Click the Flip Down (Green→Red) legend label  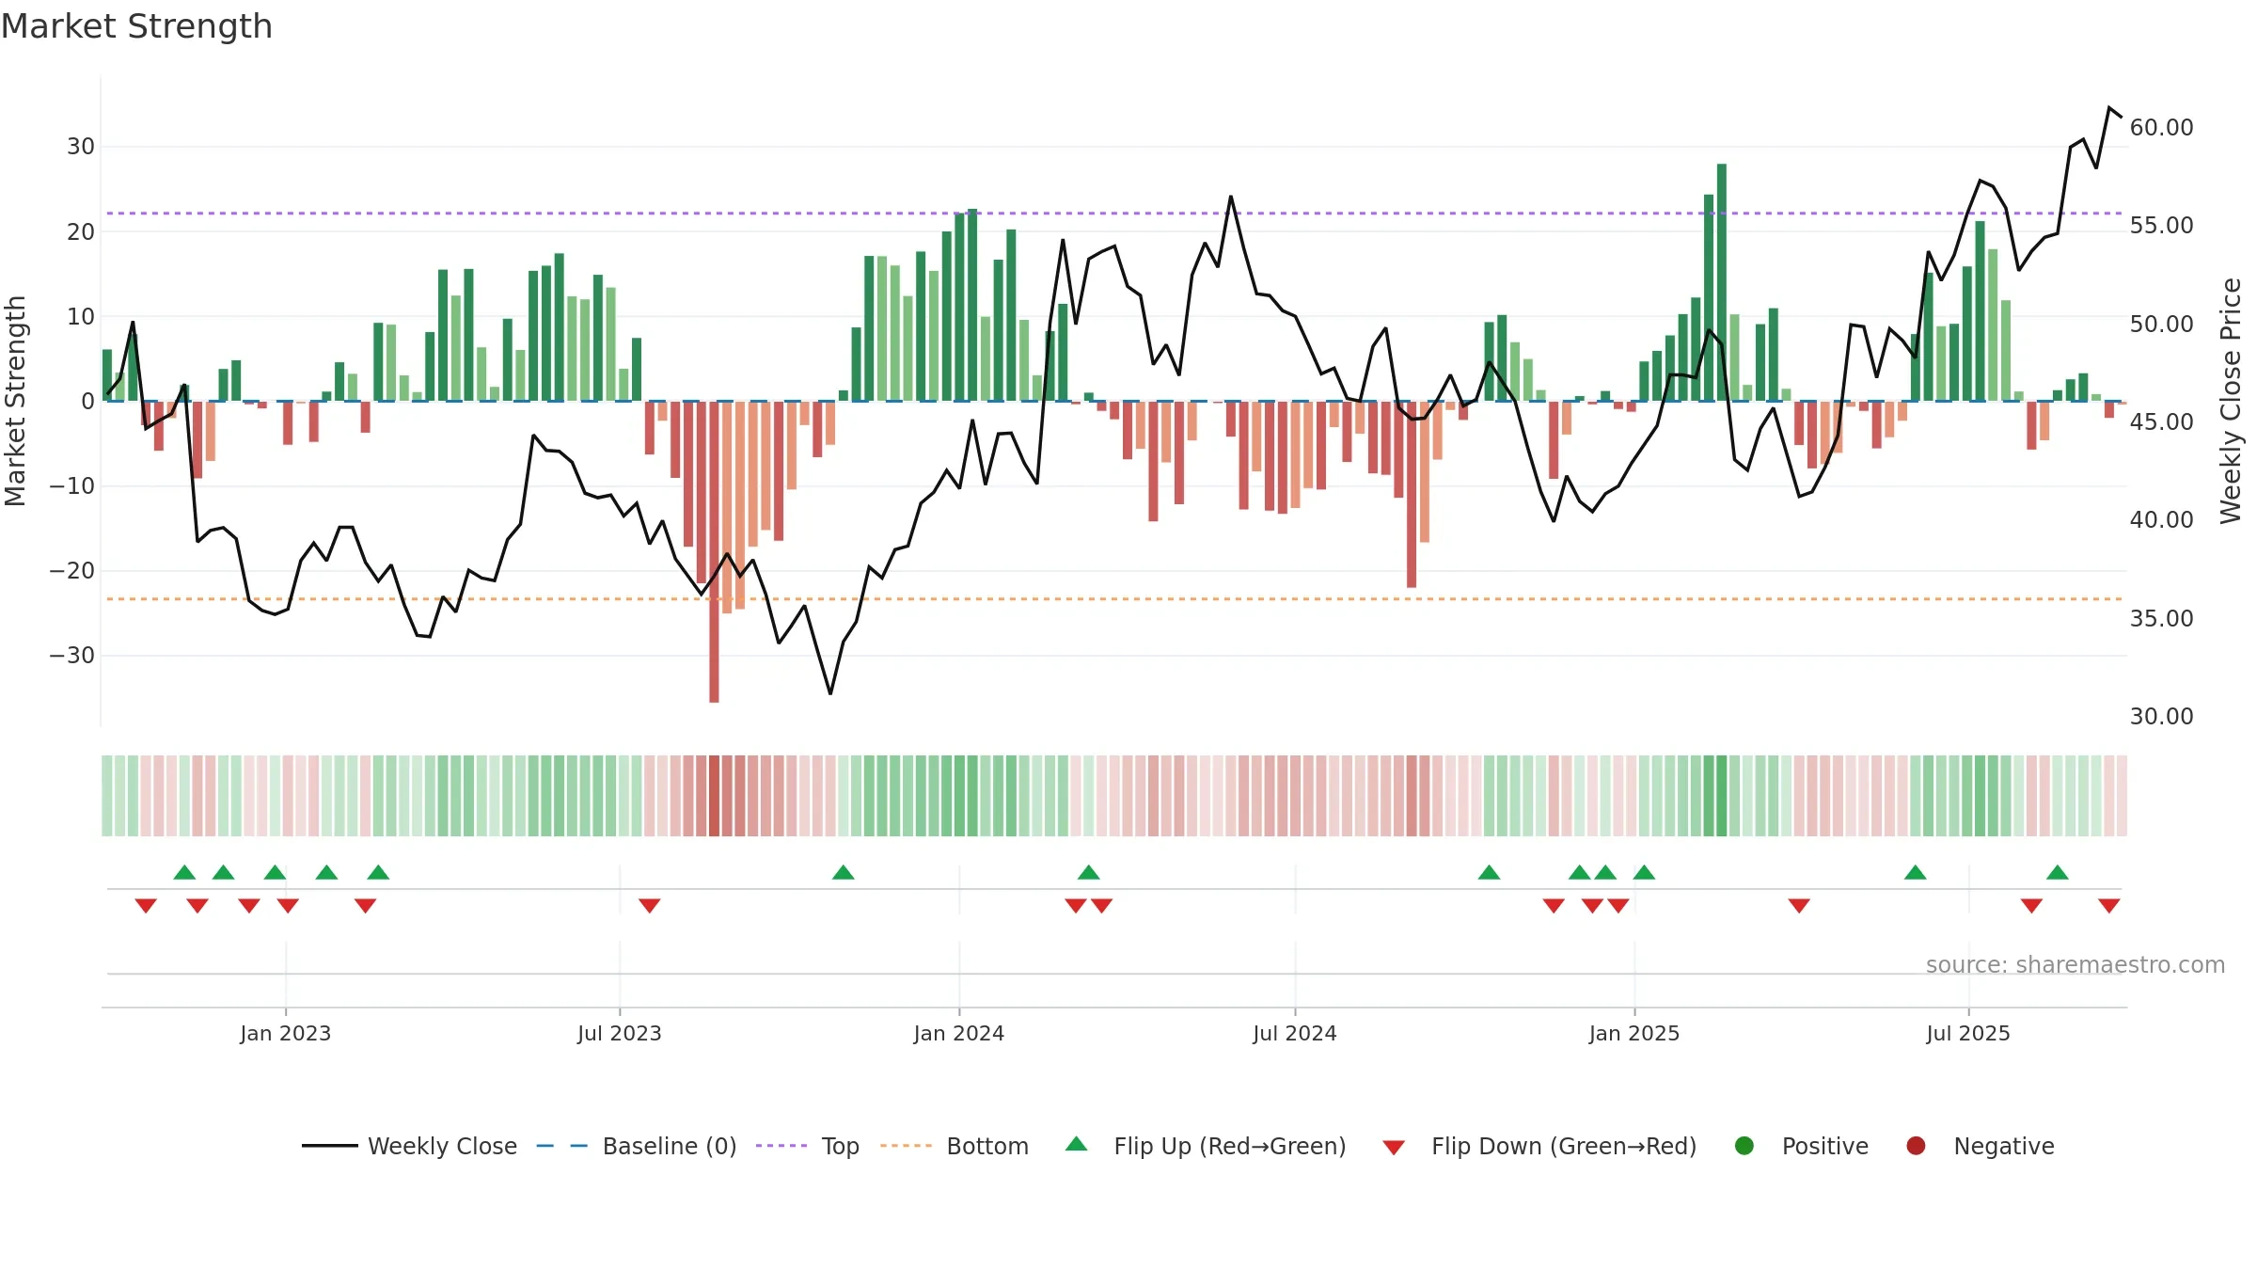pyautogui.click(x=1564, y=1146)
